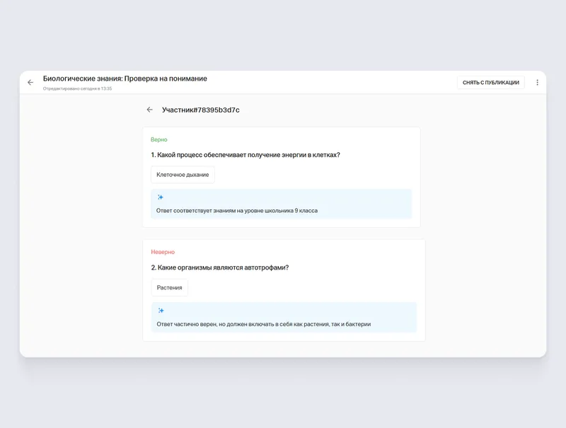Click the text Отредактировано сегодня в 13:35
Viewport: 566px width, 428px height.
click(77, 88)
